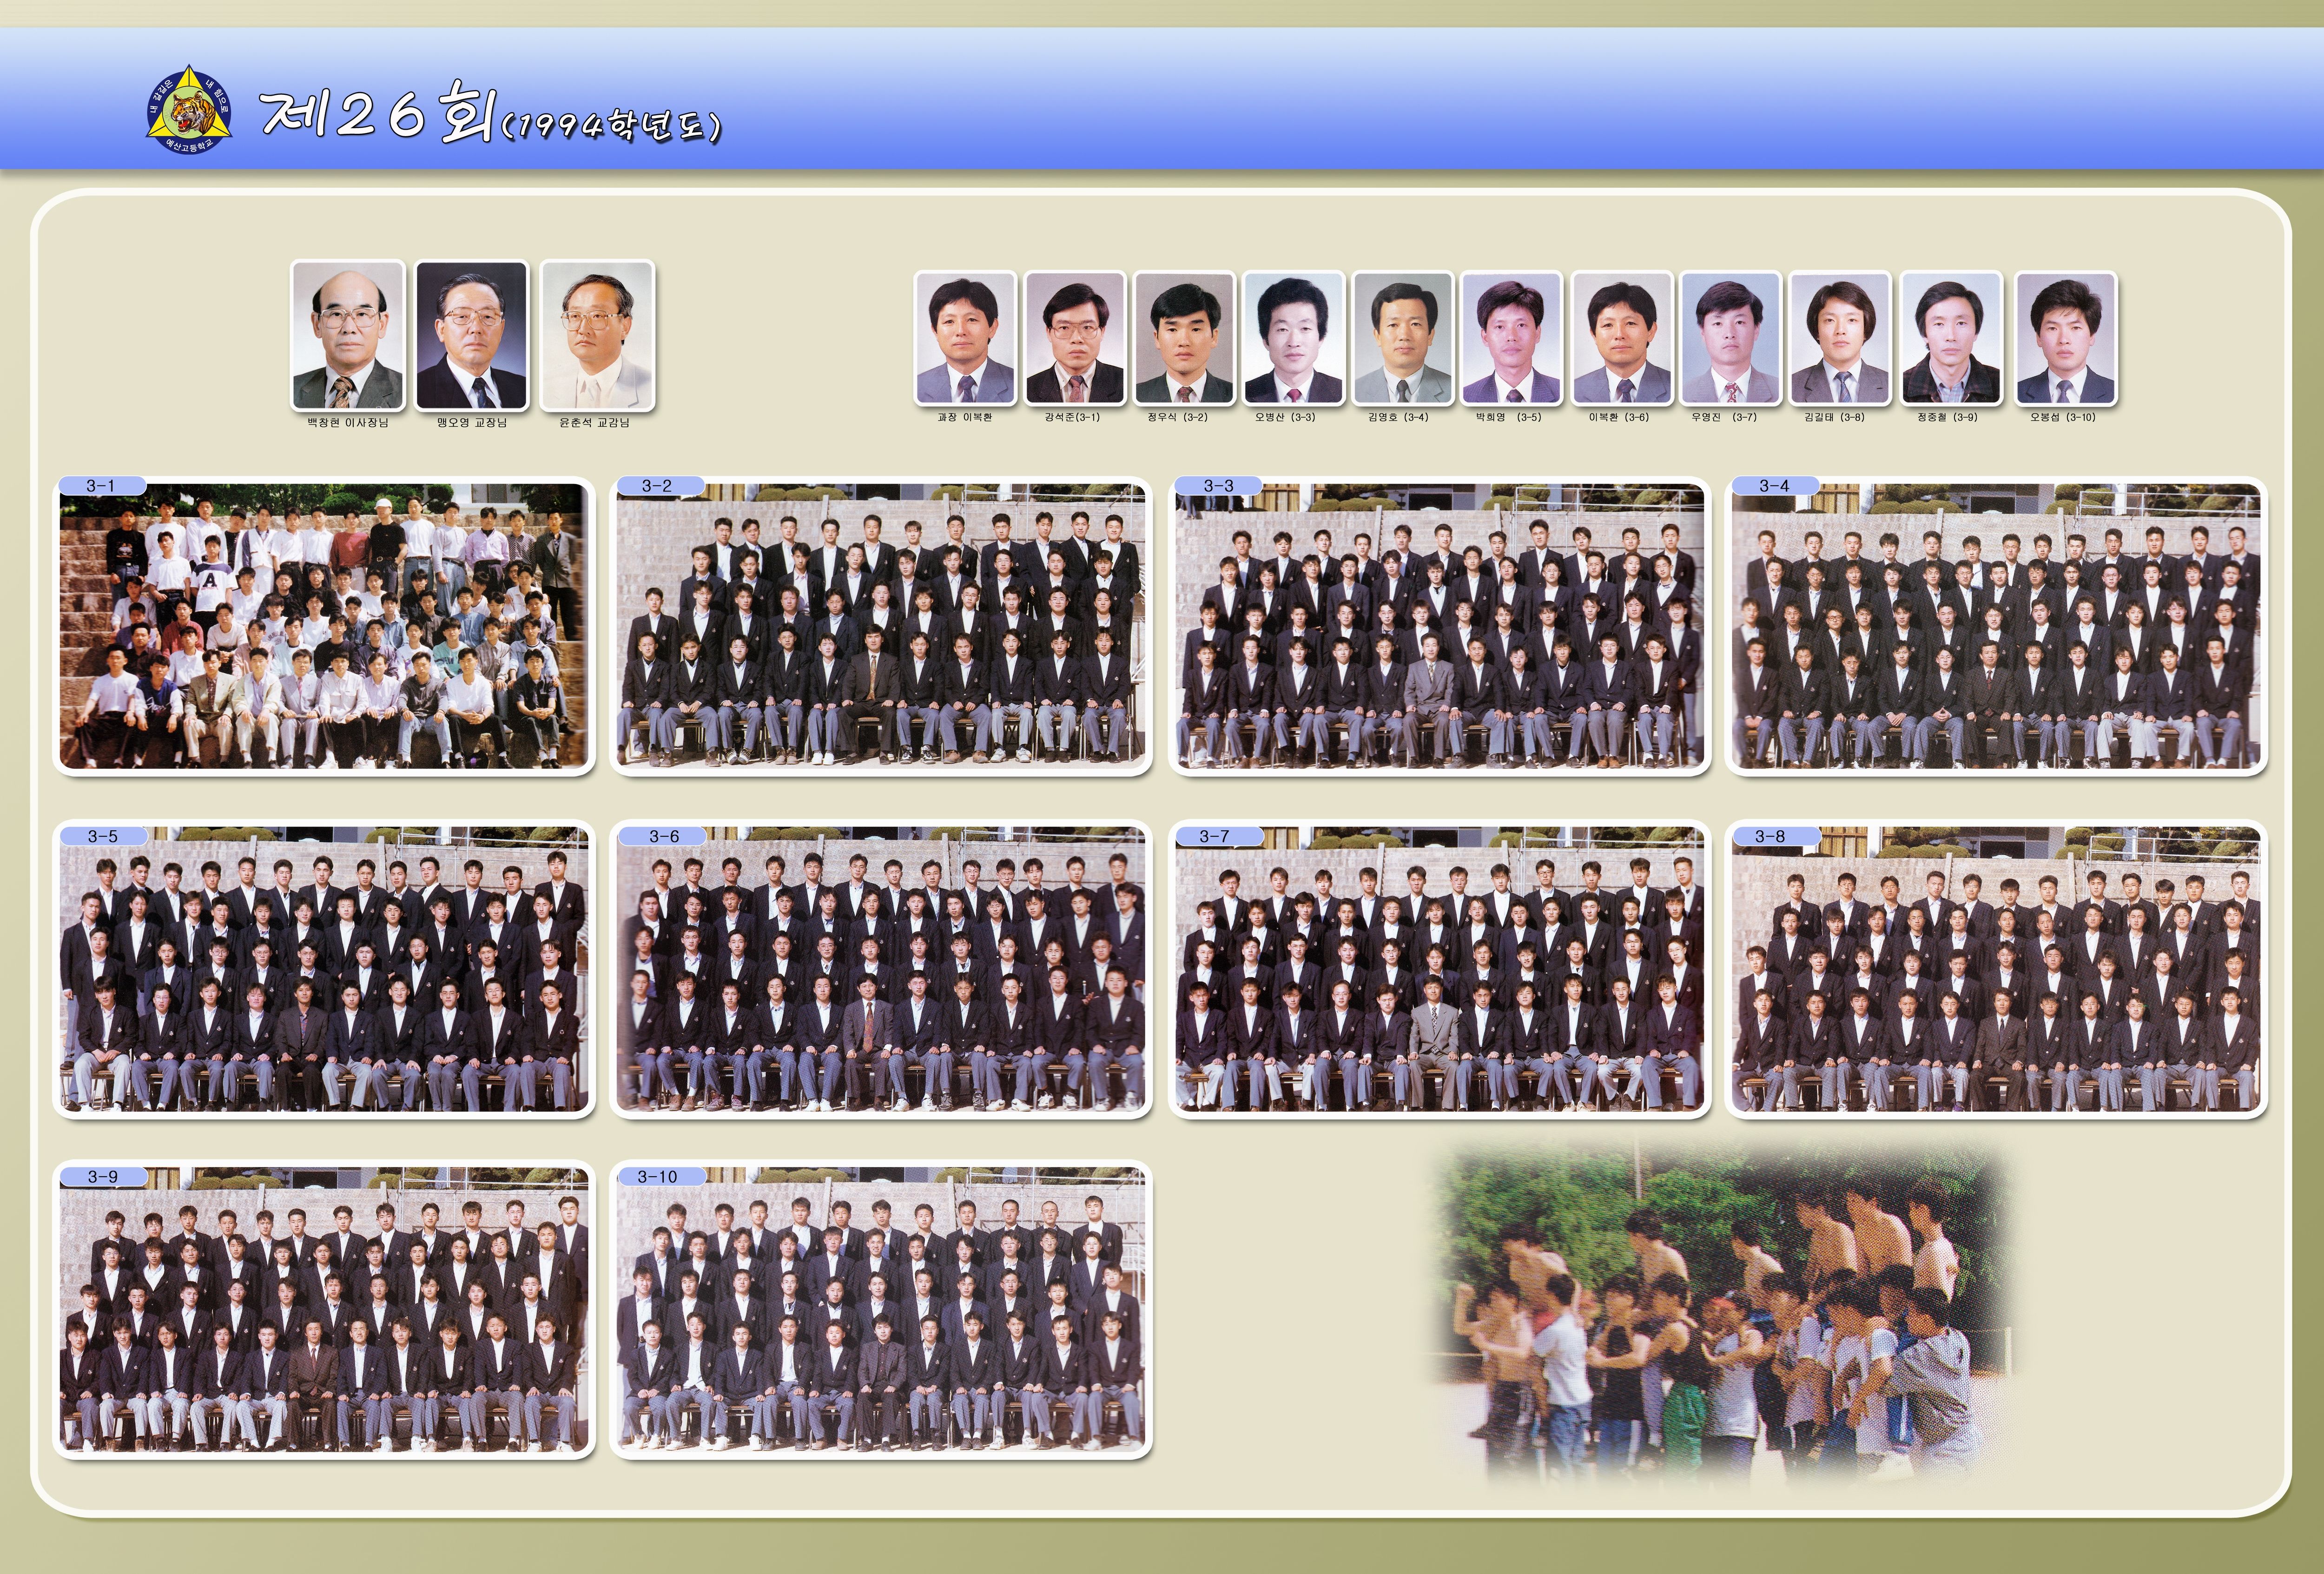View the 3-6 class group photo
Viewport: 2324px width, 1574px height.
pyautogui.click(x=880, y=969)
